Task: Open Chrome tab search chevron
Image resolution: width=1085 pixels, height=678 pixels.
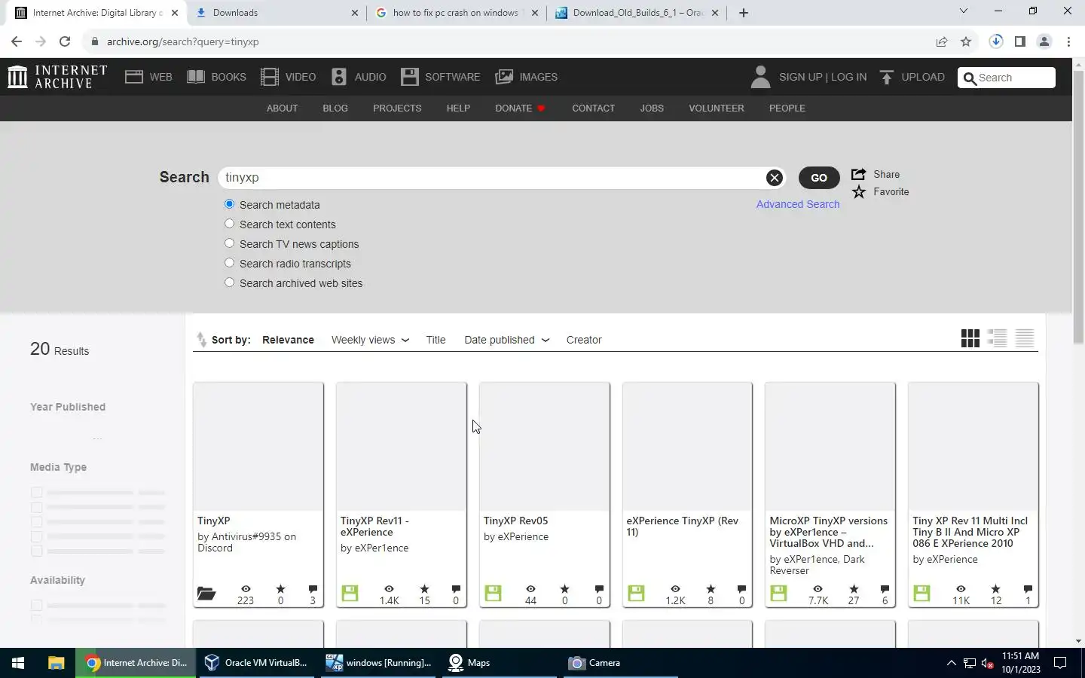Action: coord(963,11)
